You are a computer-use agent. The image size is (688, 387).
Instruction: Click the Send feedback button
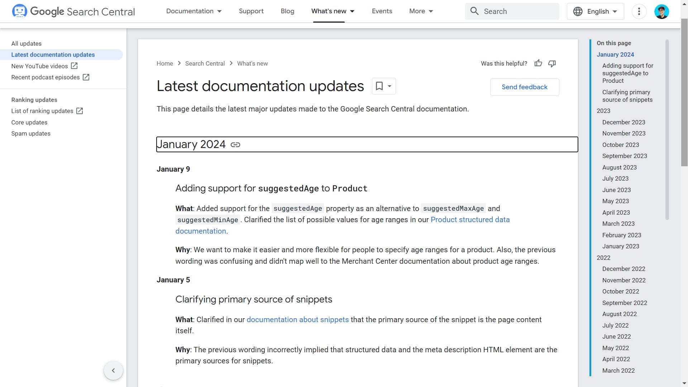coord(524,87)
